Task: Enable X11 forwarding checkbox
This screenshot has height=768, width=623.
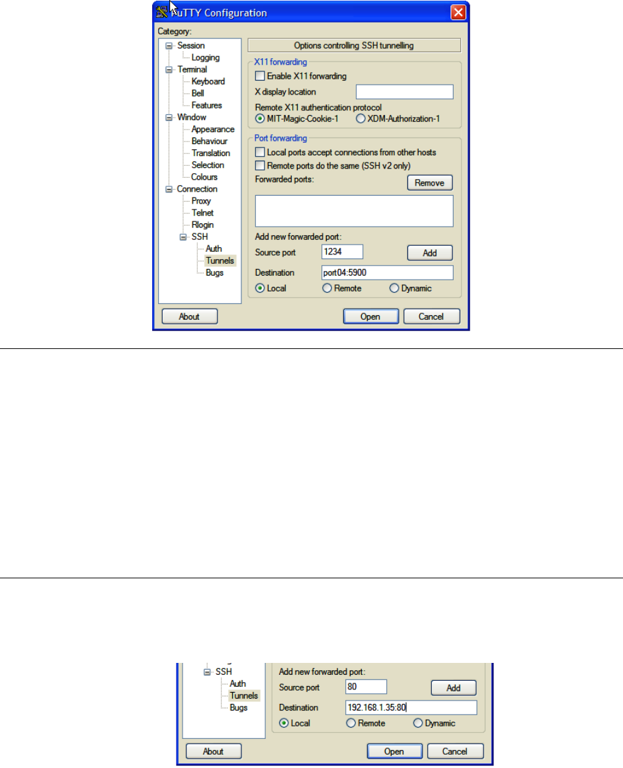Action: point(260,76)
